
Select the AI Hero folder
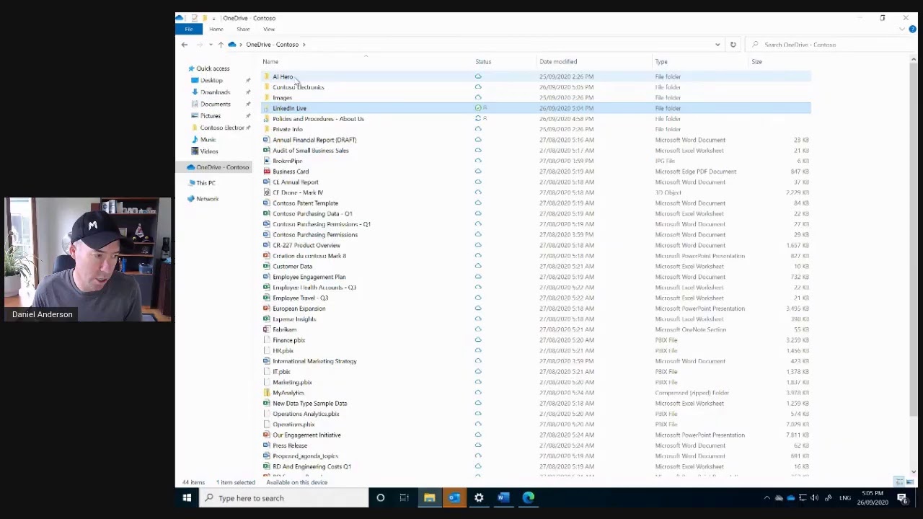[x=283, y=76]
